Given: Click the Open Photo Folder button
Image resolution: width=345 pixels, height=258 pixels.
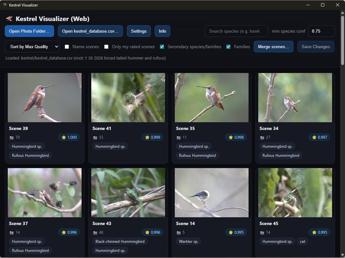Looking at the screenshot, I should point(29,31).
